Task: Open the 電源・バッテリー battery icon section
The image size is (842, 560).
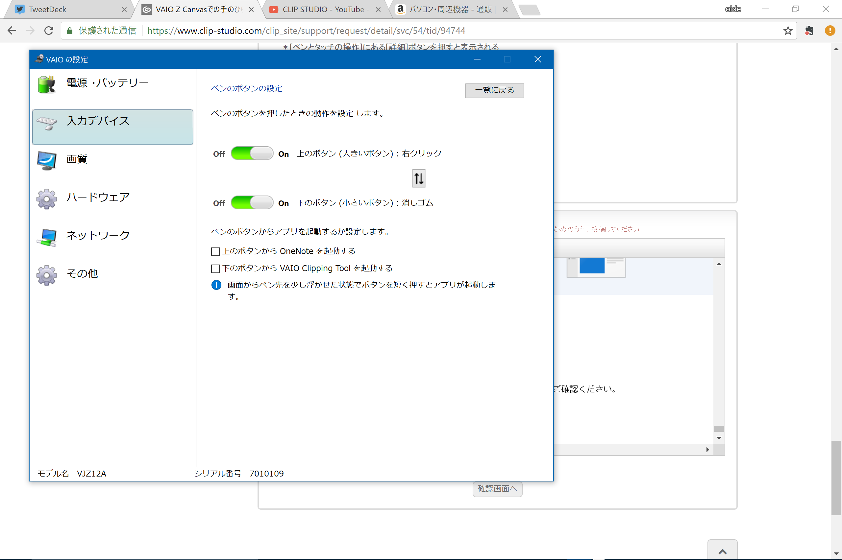Action: click(x=46, y=84)
